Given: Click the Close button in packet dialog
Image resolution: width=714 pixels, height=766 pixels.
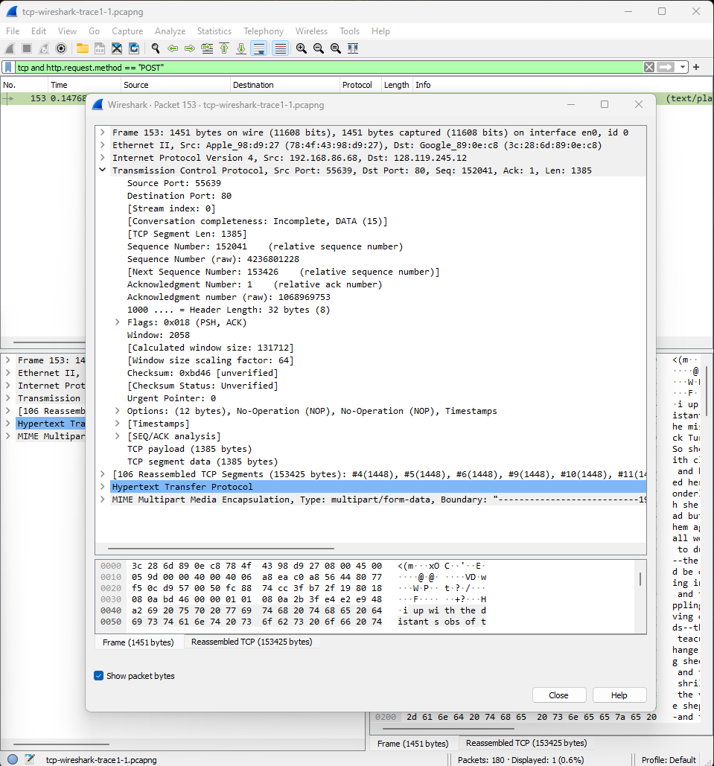Looking at the screenshot, I should click(x=558, y=695).
